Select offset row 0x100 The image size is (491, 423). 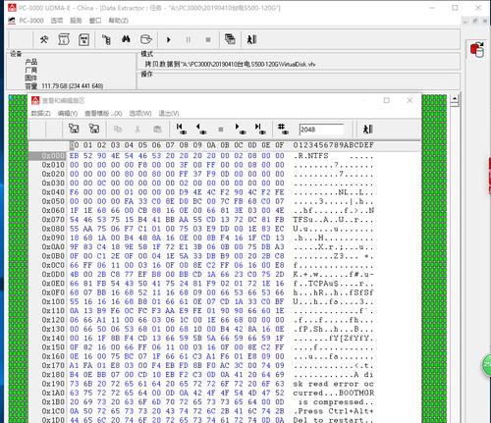click(x=53, y=301)
